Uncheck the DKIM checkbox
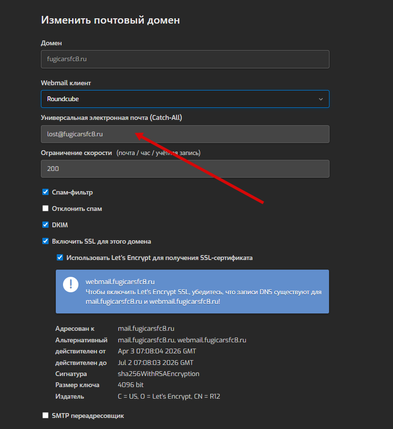This screenshot has width=393, height=429. [x=46, y=225]
